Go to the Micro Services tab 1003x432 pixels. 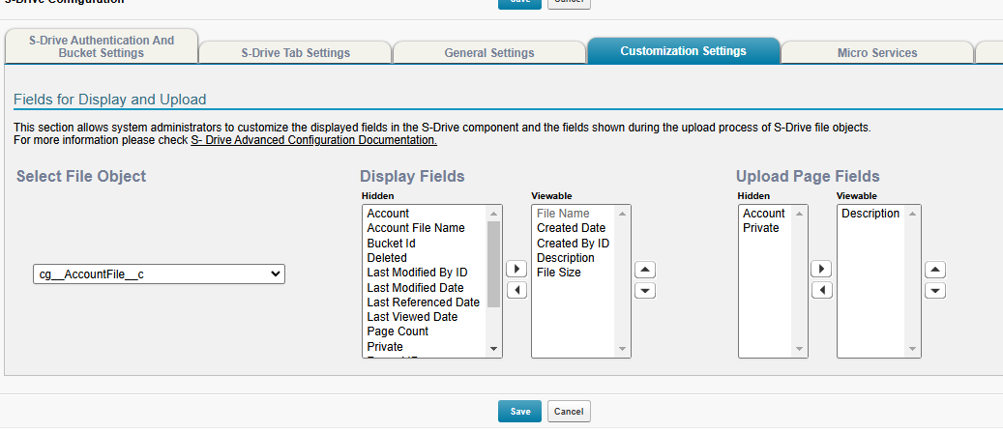tap(876, 53)
